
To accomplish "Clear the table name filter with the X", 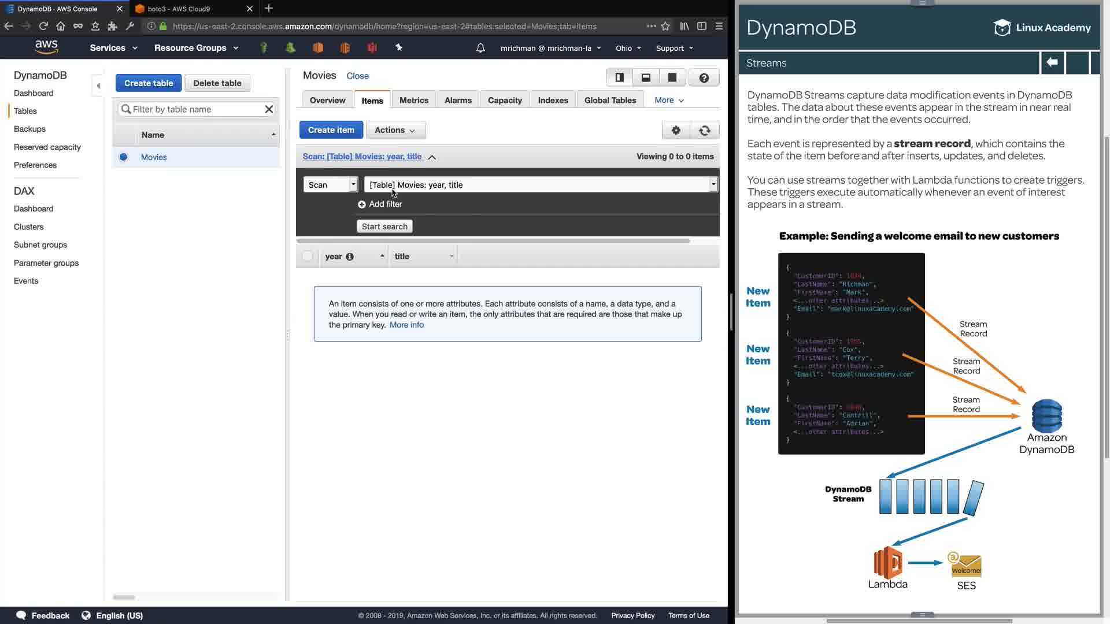I will click(x=269, y=109).
